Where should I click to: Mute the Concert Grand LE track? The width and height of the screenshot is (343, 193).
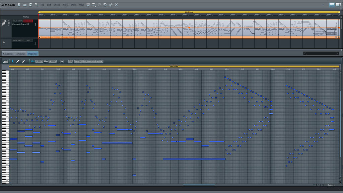click(x=20, y=21)
